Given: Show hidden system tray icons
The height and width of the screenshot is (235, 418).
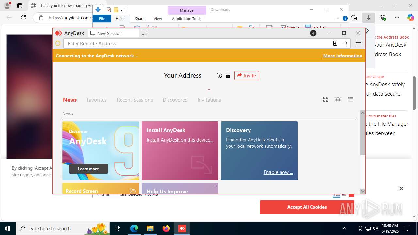Looking at the screenshot, I should pos(345,228).
